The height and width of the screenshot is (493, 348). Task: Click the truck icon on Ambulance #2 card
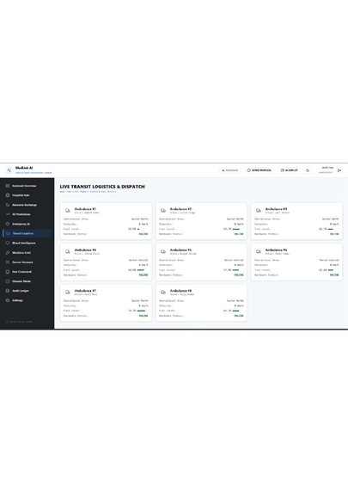[x=163, y=210]
